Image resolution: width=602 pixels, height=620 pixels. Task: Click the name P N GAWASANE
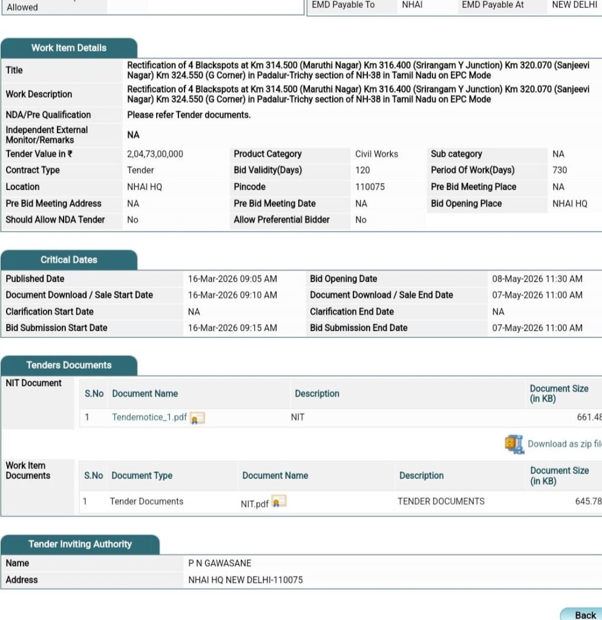point(220,564)
